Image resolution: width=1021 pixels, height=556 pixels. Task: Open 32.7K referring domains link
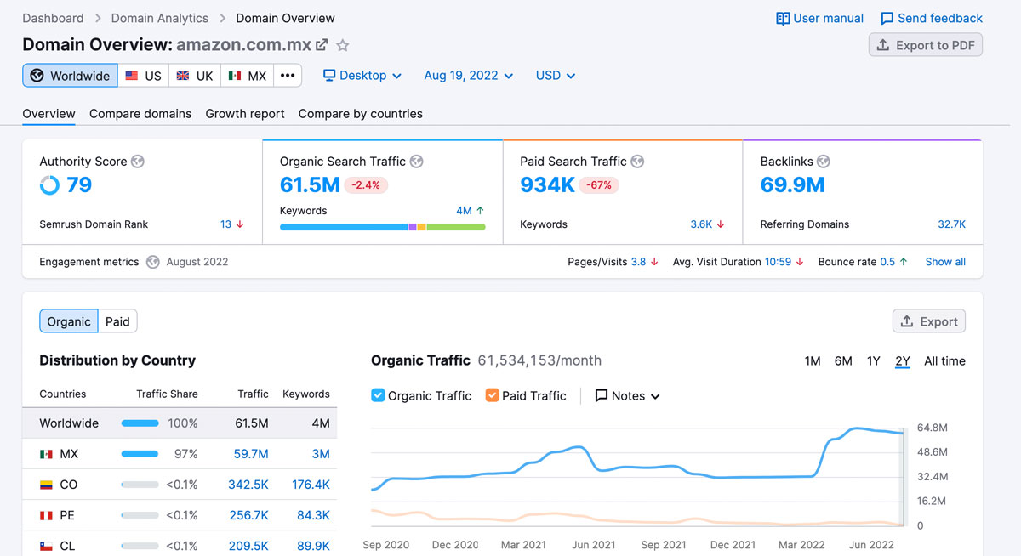pos(952,224)
